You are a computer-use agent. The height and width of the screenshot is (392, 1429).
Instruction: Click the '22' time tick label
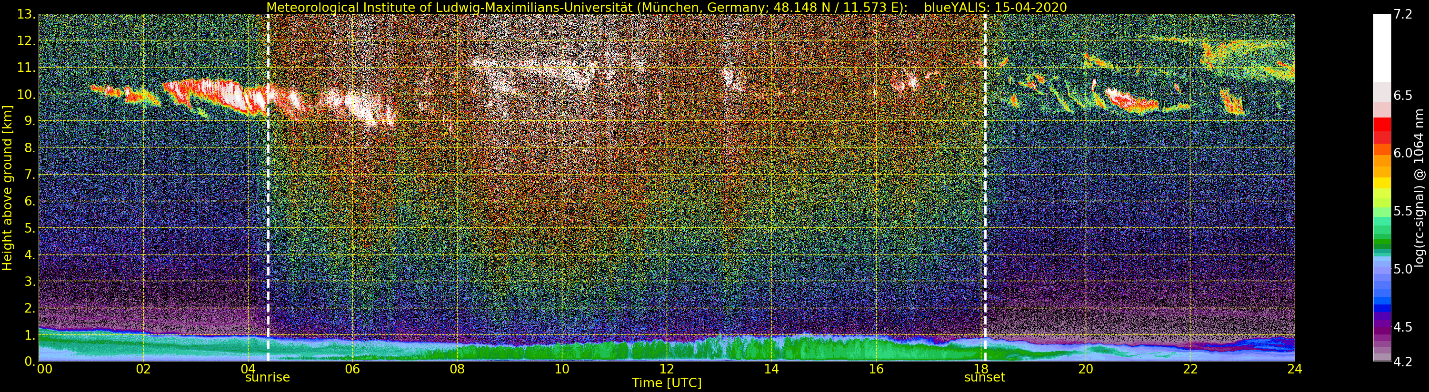point(1190,369)
